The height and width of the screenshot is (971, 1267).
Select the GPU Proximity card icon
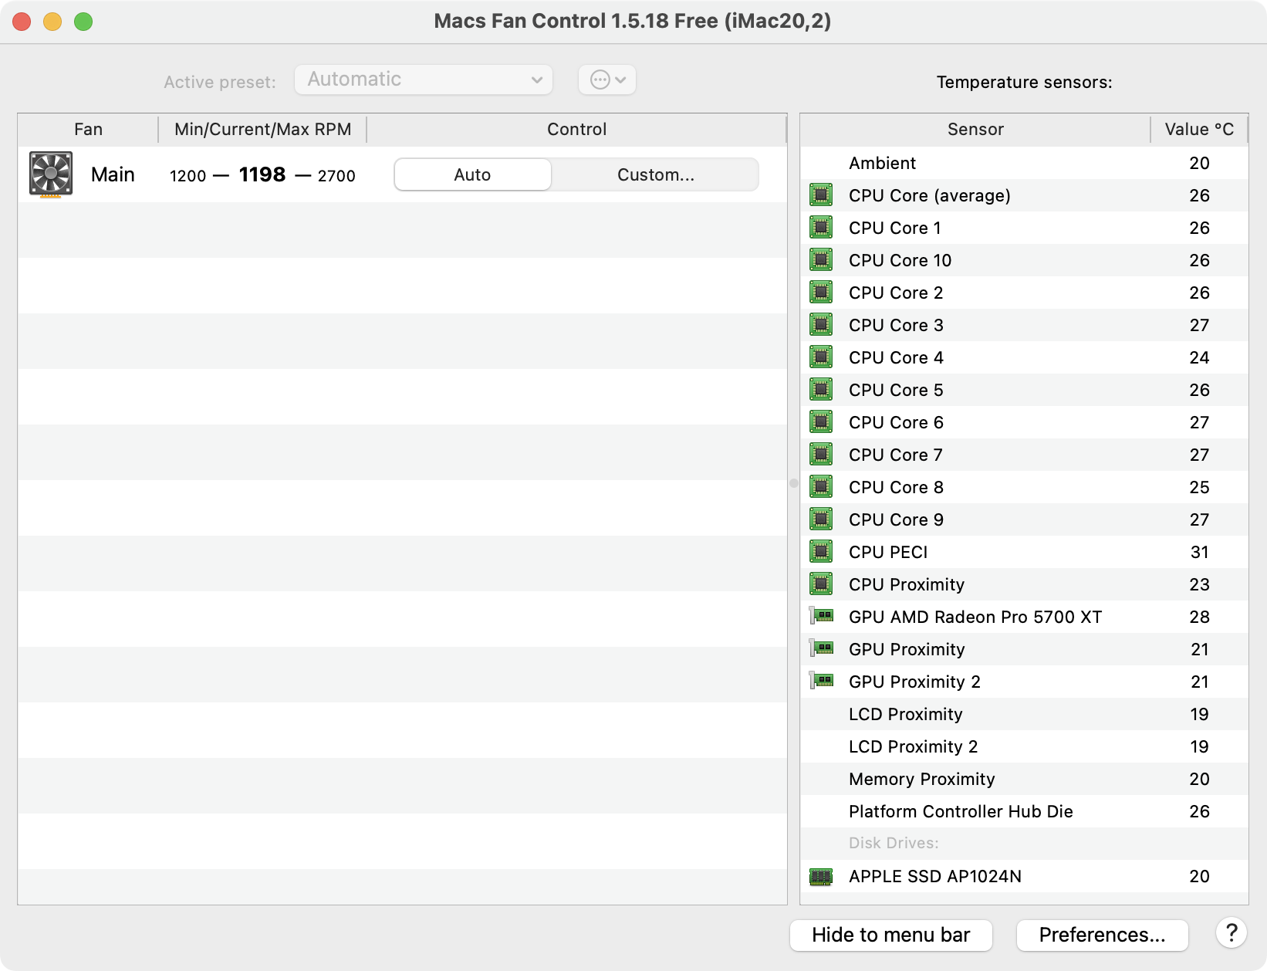pos(820,648)
